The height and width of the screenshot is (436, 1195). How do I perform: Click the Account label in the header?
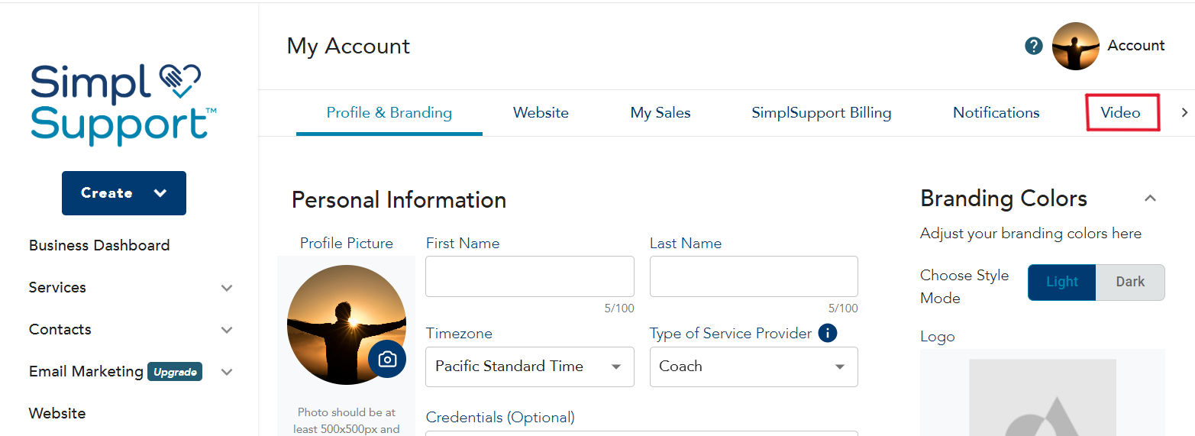(1136, 45)
